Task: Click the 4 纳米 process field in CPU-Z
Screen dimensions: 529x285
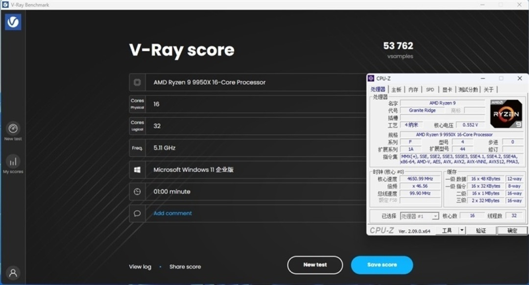Action: (411, 125)
